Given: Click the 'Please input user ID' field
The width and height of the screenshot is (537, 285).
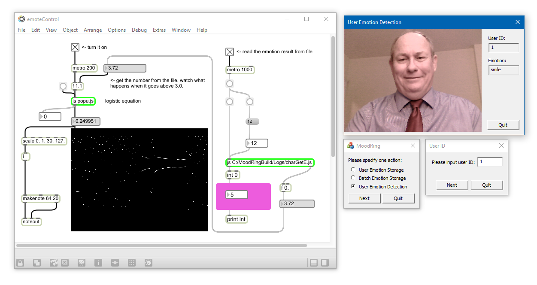Looking at the screenshot, I should pos(490,162).
